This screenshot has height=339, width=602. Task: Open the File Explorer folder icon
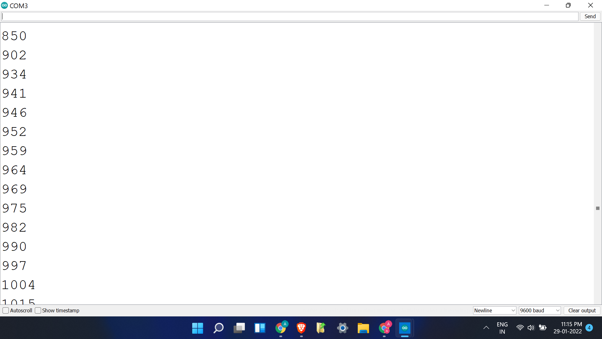click(x=363, y=328)
